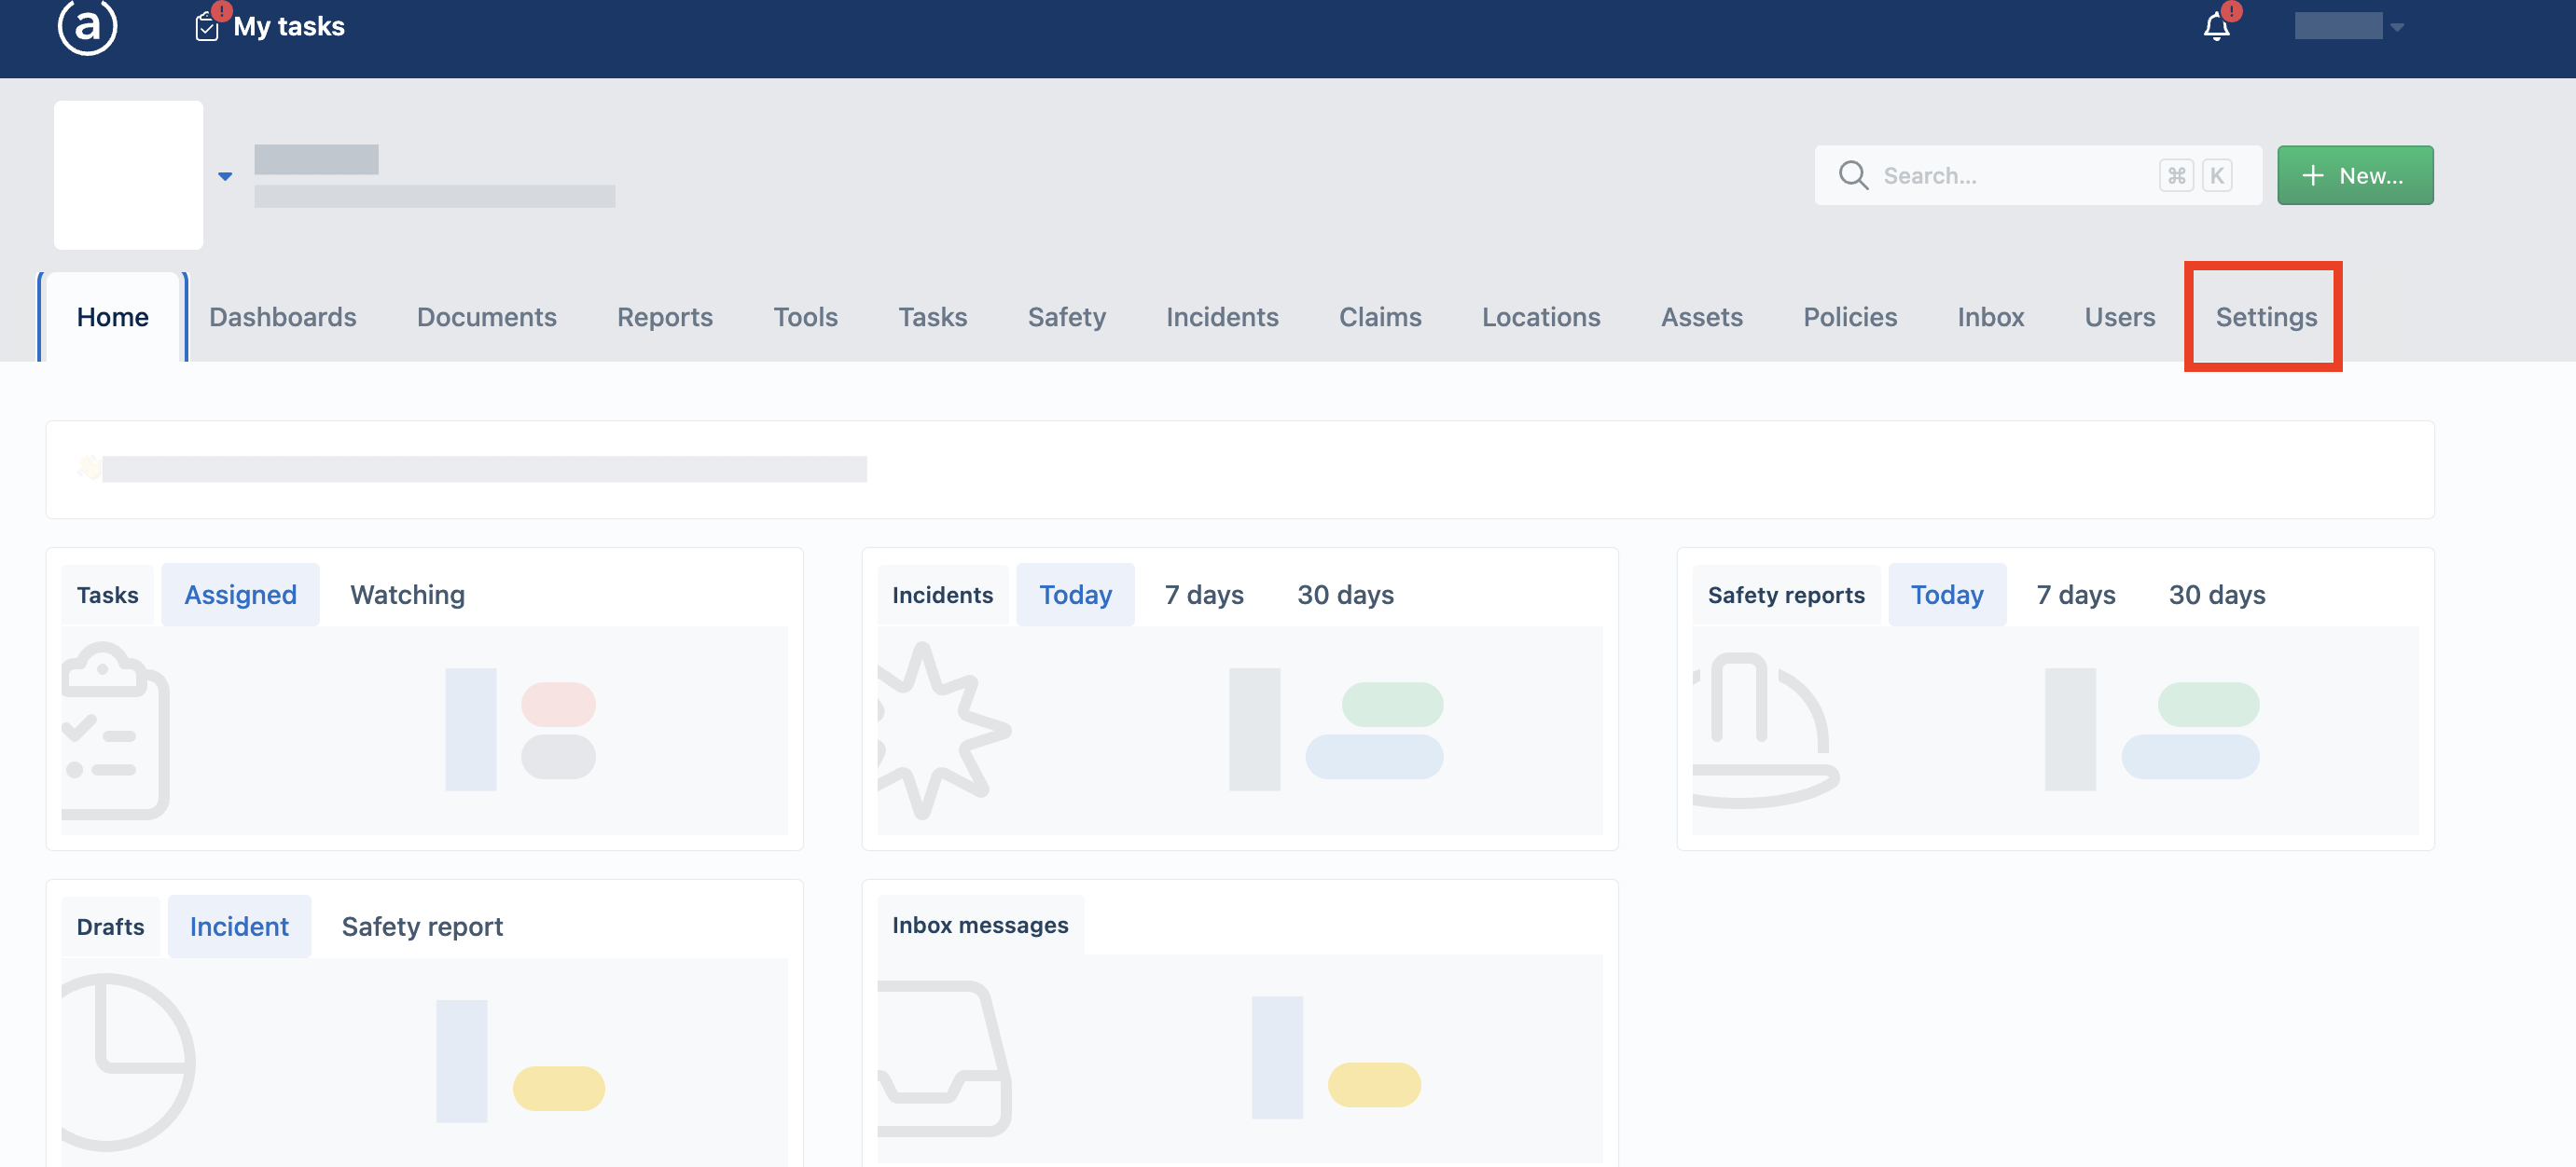This screenshot has height=1167, width=2576.
Task: Expand the organization switcher caret
Action: [225, 176]
